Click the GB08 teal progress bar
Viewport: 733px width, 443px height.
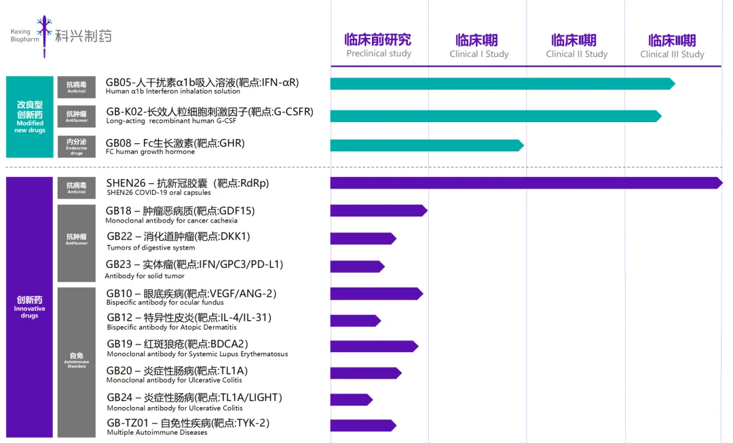(x=426, y=145)
